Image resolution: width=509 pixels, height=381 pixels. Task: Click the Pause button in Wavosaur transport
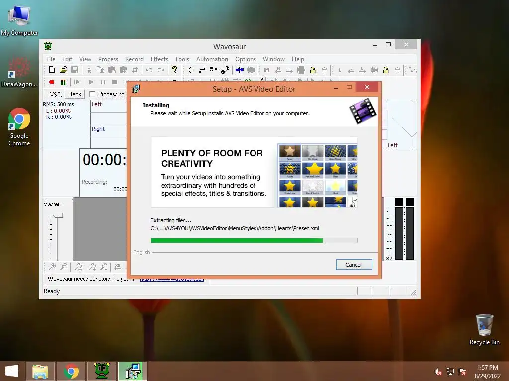click(103, 82)
